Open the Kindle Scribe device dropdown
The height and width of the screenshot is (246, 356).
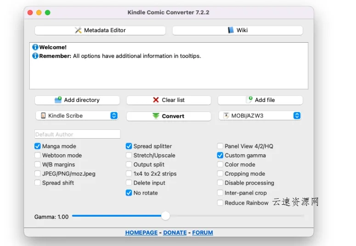pos(77,116)
